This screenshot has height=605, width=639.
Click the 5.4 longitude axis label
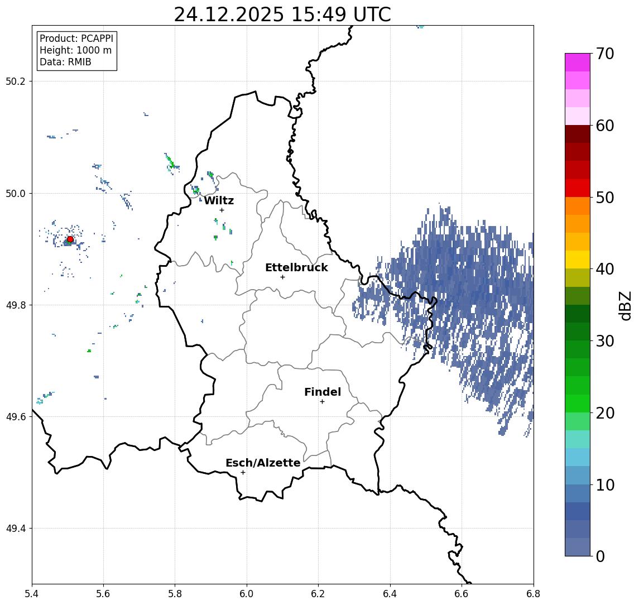tap(32, 594)
